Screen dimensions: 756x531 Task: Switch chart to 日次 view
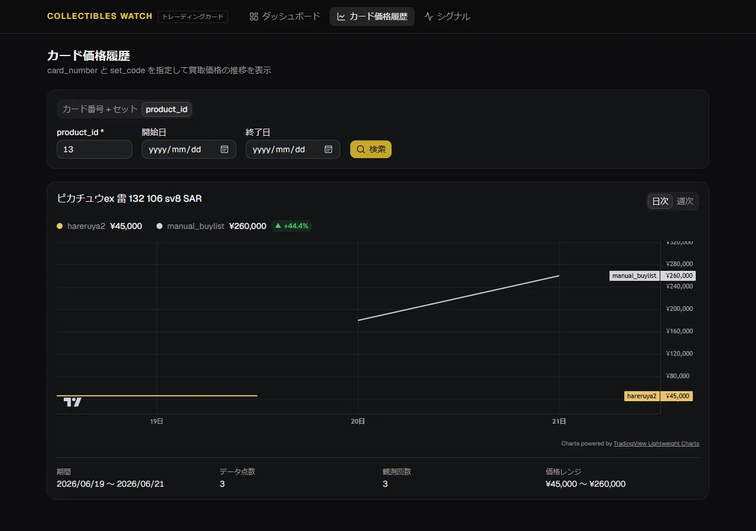[660, 201]
